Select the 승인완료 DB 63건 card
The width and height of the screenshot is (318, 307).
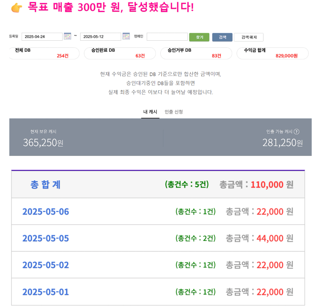(120, 53)
